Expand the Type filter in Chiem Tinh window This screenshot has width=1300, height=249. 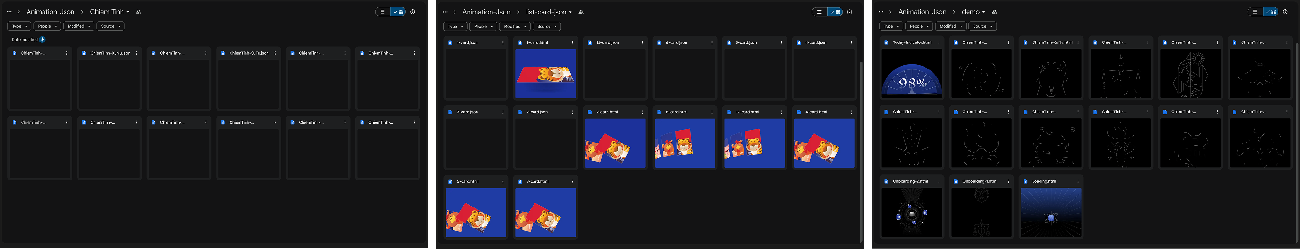tap(19, 26)
